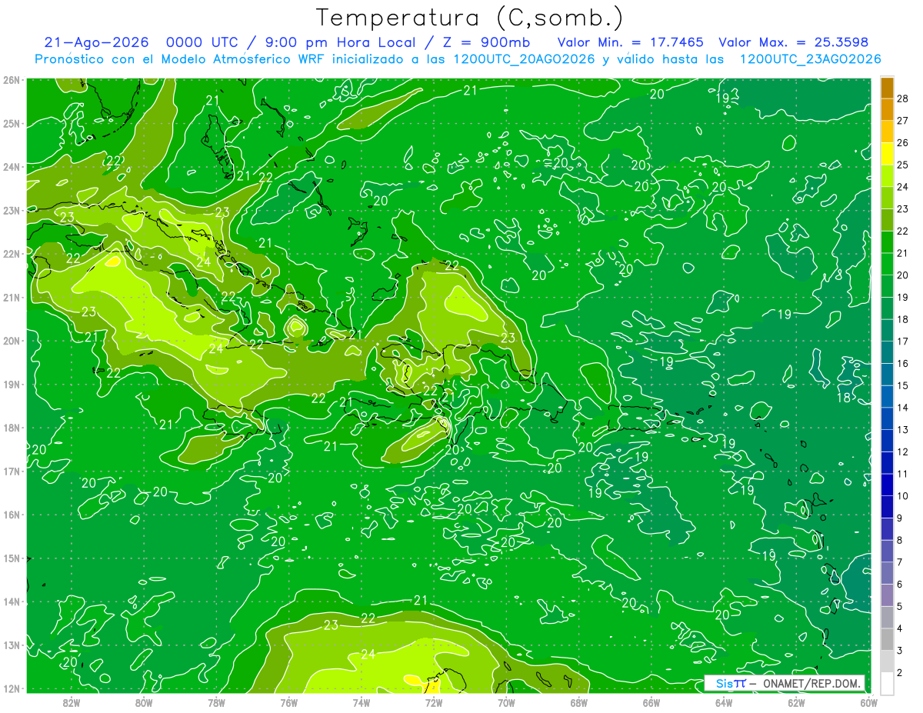
Task: Click the '60W' longitude axis label
Action: (868, 702)
